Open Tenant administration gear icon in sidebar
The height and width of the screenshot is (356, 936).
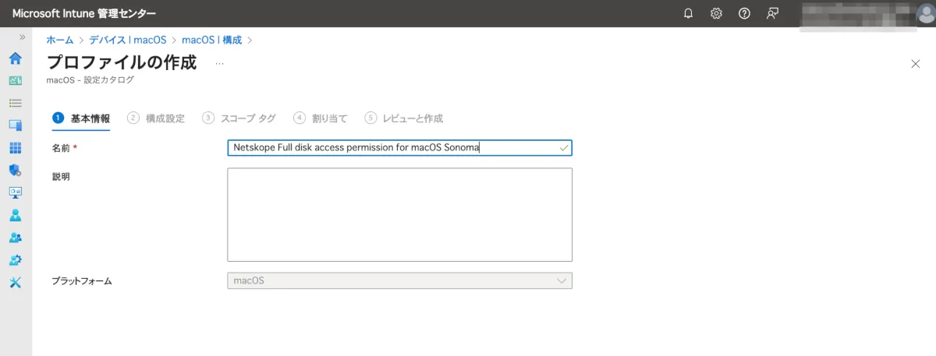(x=16, y=259)
